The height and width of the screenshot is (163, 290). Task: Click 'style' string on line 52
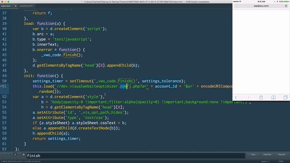(x=92, y=97)
